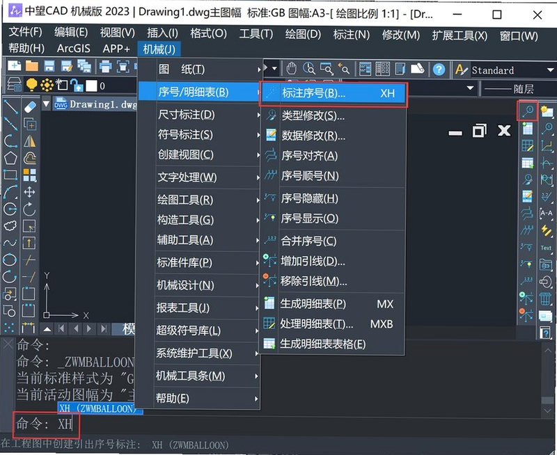Select the Array tool icon

point(30,175)
